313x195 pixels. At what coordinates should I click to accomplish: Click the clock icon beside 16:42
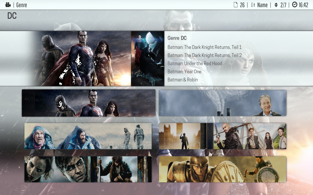(295, 5)
